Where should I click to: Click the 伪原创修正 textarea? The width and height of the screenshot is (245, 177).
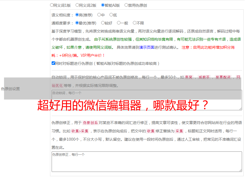coord(147,162)
